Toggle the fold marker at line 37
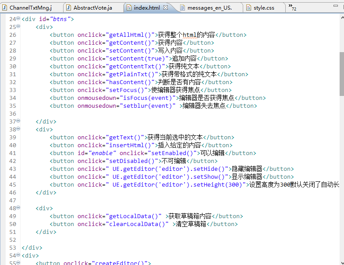 coord(18,120)
